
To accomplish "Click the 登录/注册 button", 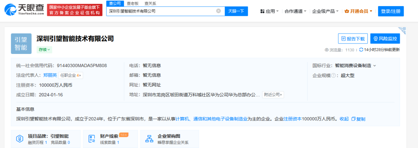I will 391,11.
